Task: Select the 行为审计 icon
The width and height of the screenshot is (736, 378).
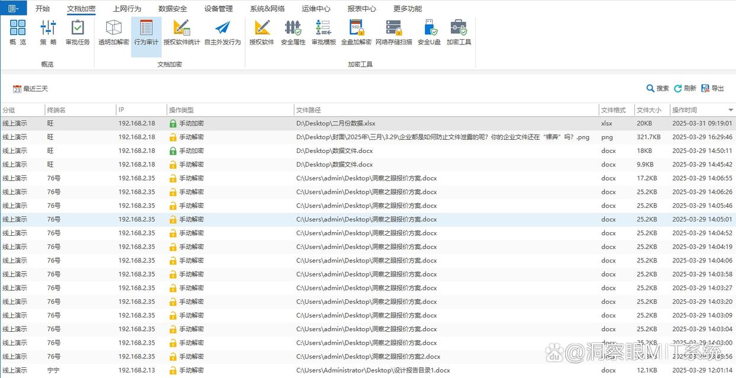Action: [x=145, y=34]
